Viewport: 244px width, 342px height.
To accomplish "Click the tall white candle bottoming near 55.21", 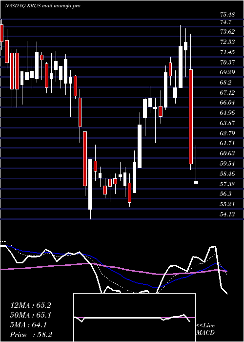I will coord(90,184).
